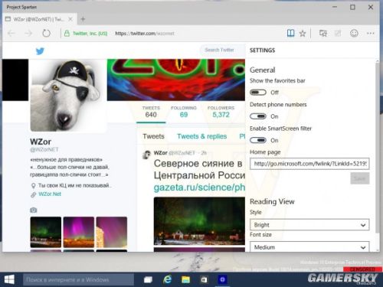Toggle Show the favorites bar switch
This screenshot has width=383, height=287.
(258, 93)
